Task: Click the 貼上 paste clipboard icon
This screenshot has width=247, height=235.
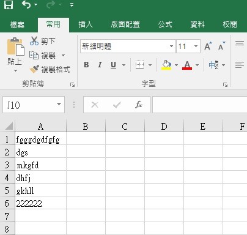Action: 15,47
